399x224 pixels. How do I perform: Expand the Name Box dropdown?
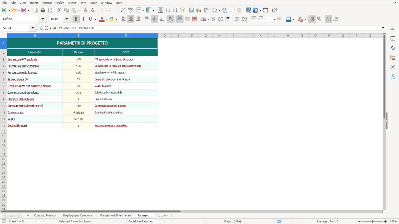coord(32,28)
